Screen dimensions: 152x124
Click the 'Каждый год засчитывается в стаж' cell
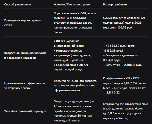pos(125,111)
